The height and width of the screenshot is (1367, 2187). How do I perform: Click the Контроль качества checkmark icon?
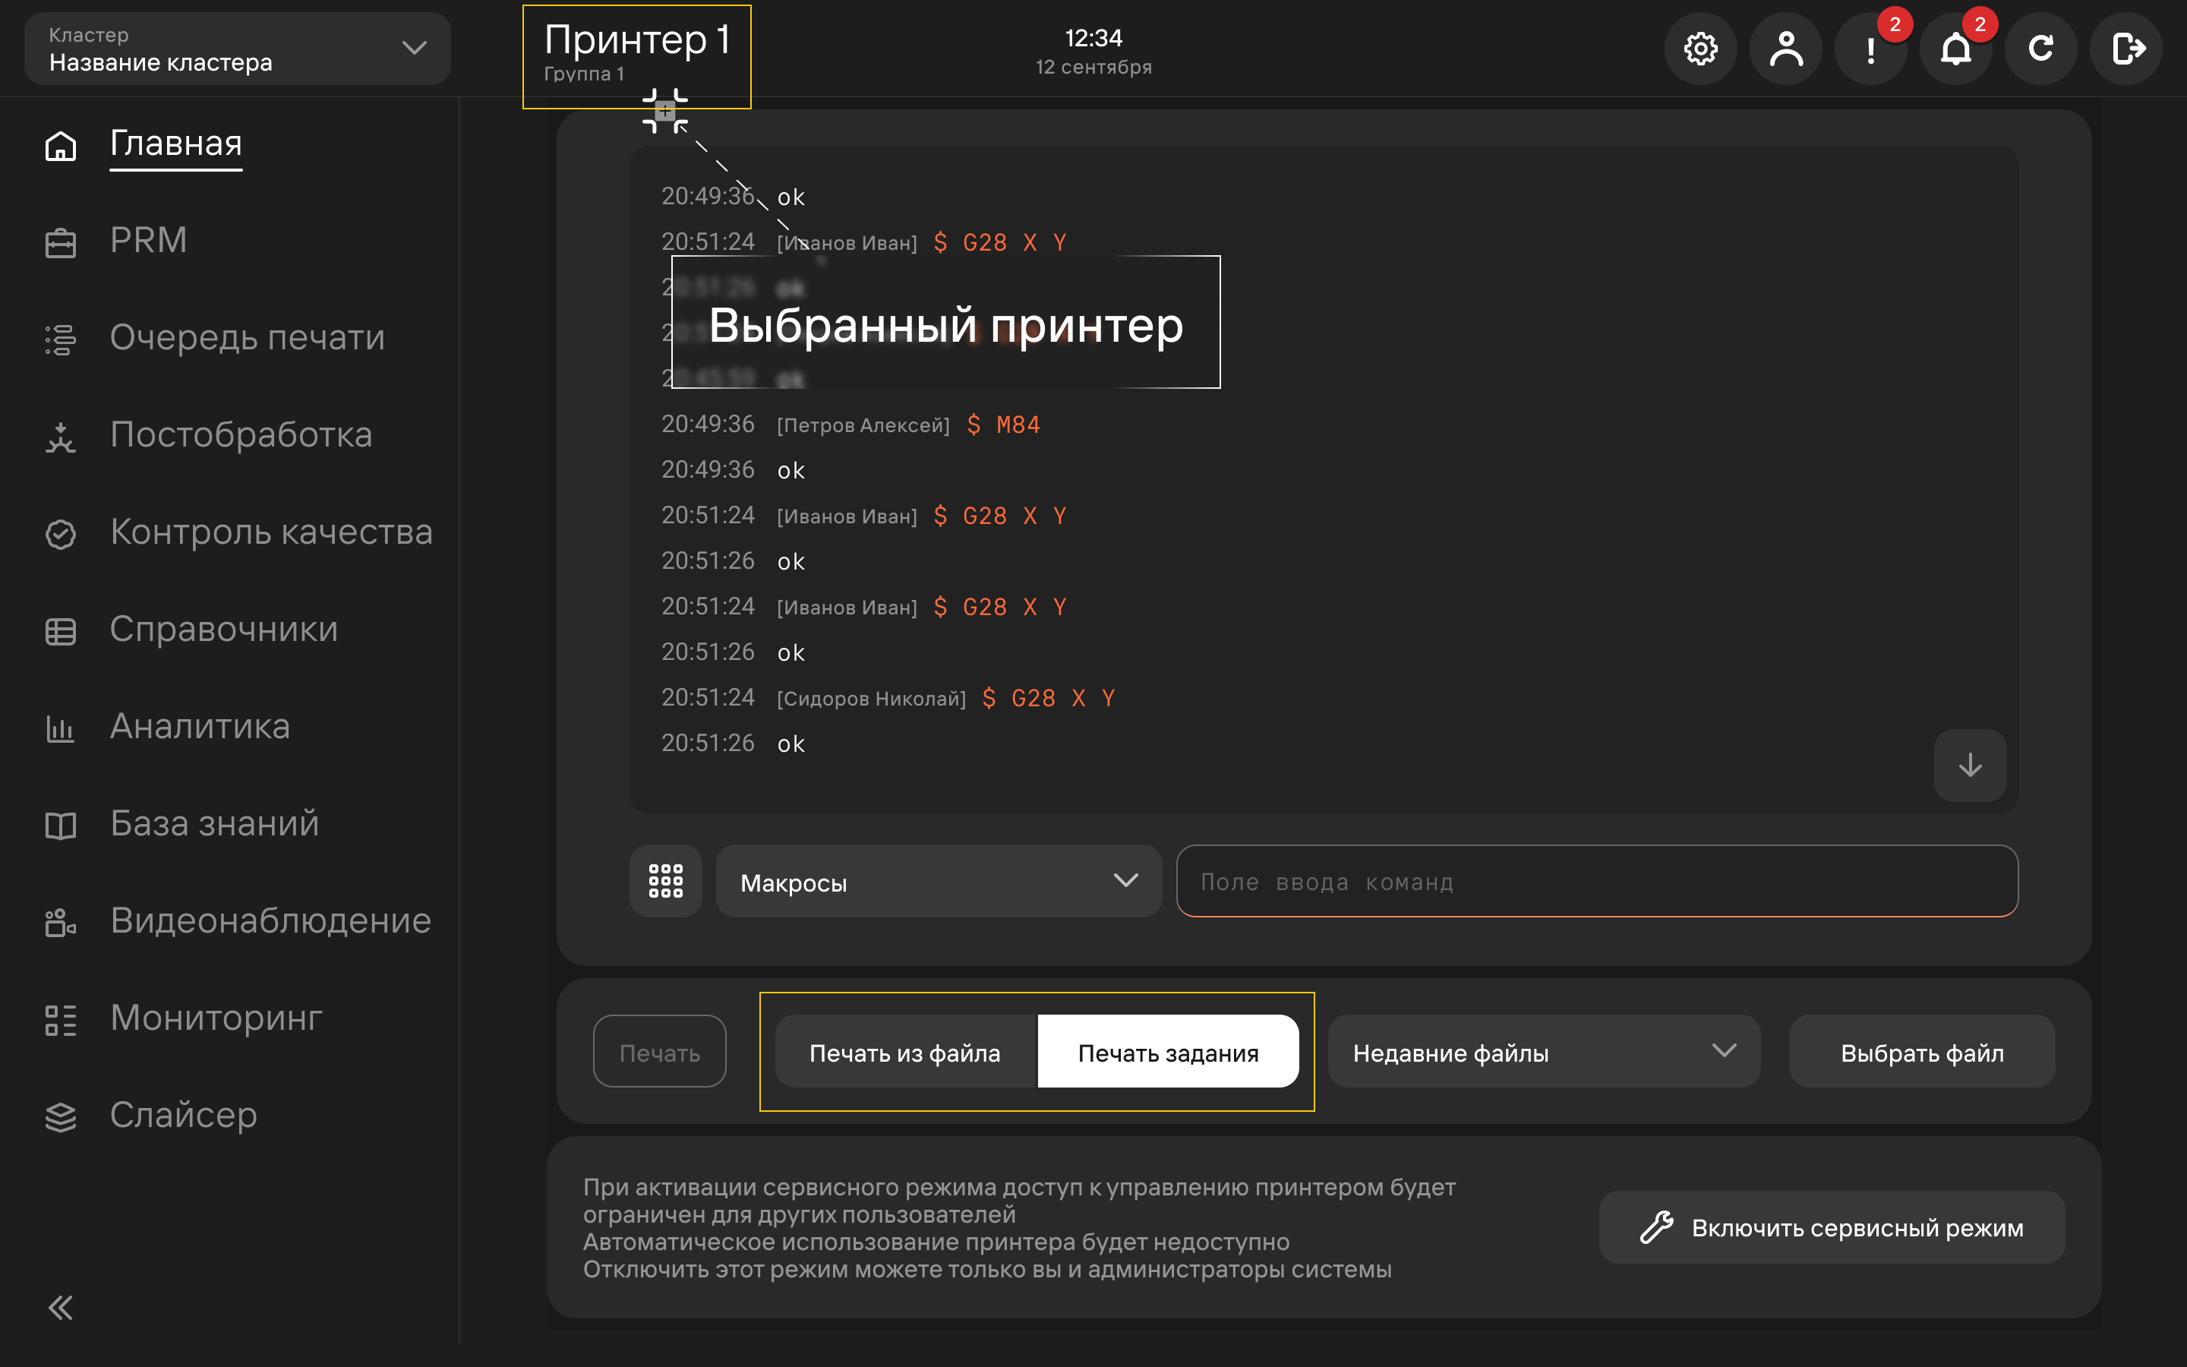61,535
